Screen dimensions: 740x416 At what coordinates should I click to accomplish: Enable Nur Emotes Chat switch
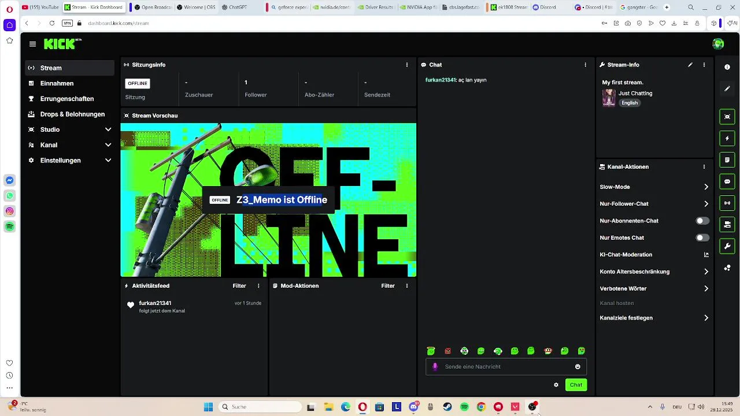click(x=702, y=237)
